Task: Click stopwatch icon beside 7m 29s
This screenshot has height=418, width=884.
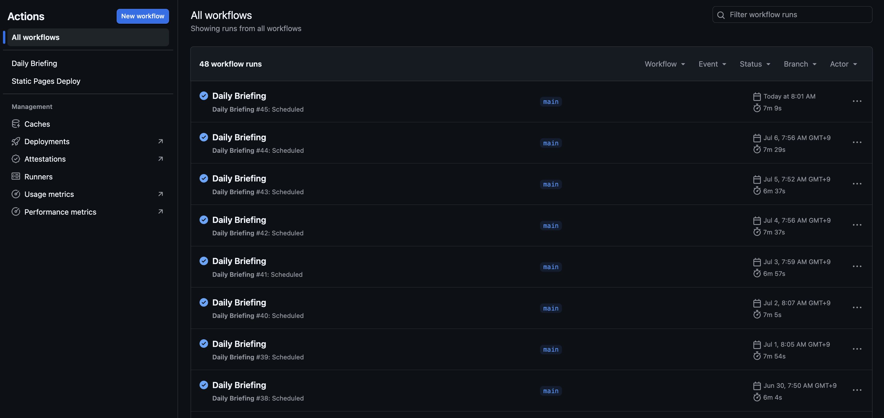Action: 757,149
